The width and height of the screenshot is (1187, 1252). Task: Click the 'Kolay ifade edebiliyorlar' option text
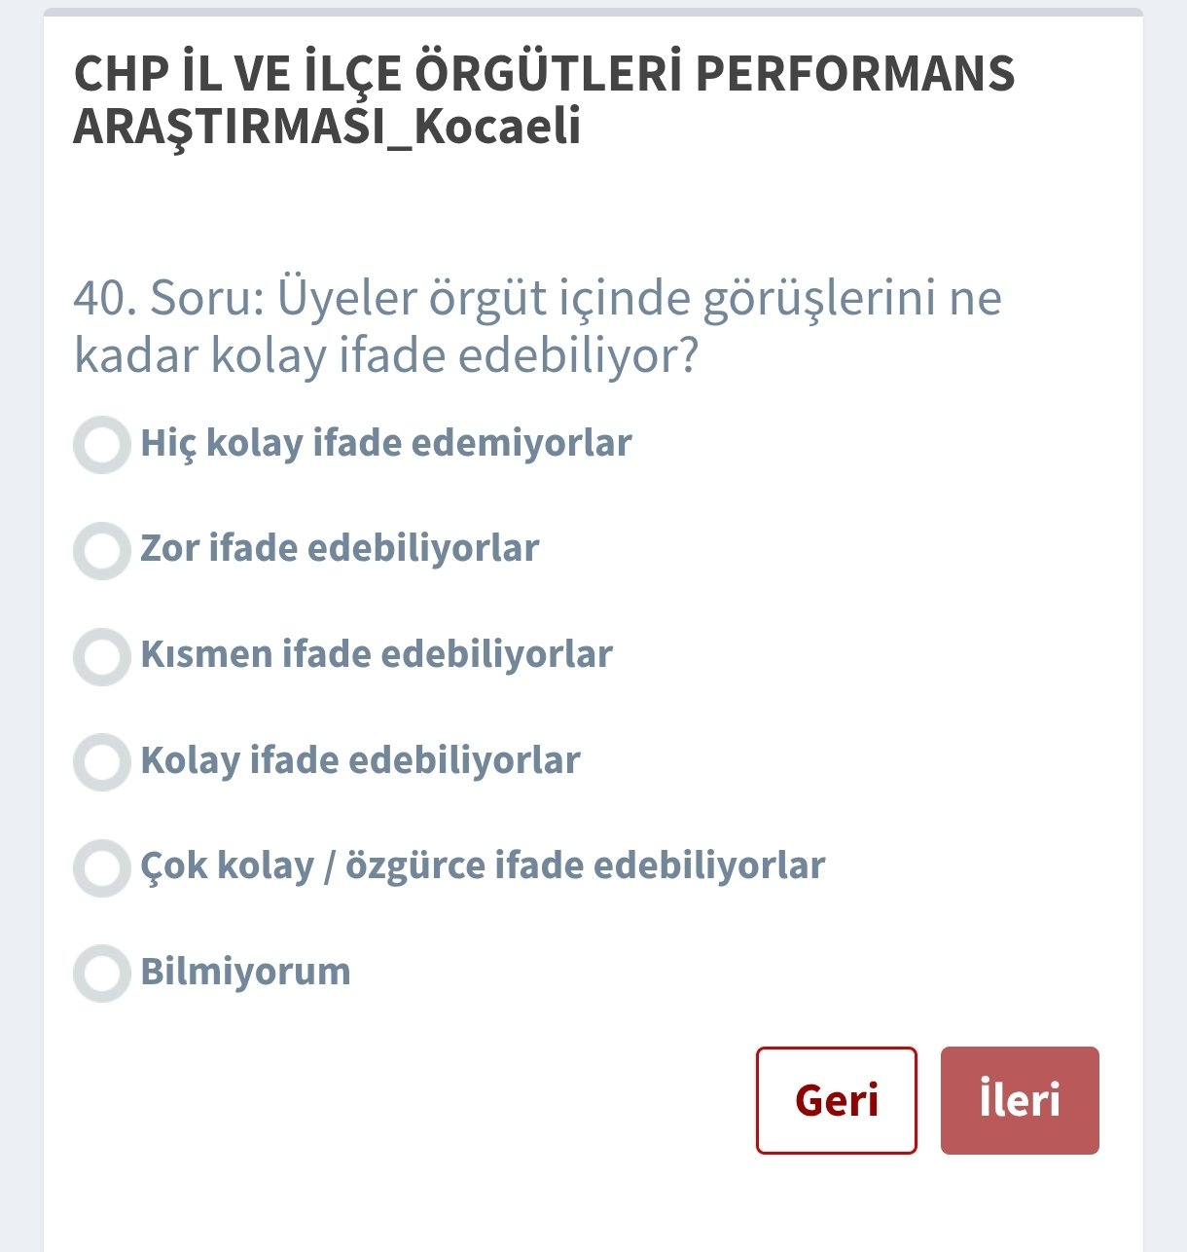point(360,760)
